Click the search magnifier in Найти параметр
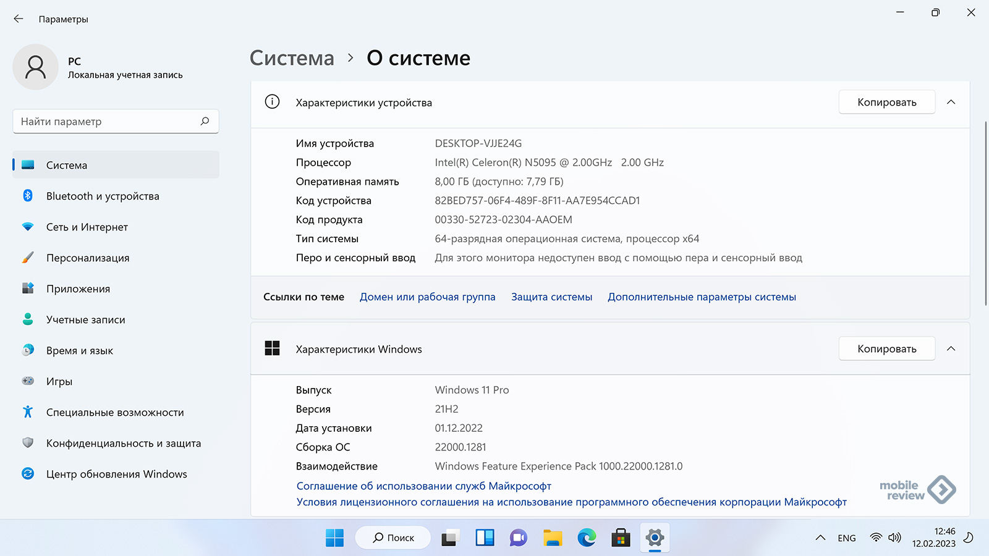The height and width of the screenshot is (556, 989). pos(205,121)
